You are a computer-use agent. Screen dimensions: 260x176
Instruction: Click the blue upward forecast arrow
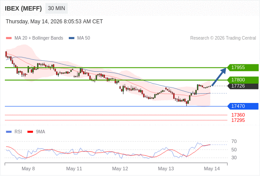point(219,77)
